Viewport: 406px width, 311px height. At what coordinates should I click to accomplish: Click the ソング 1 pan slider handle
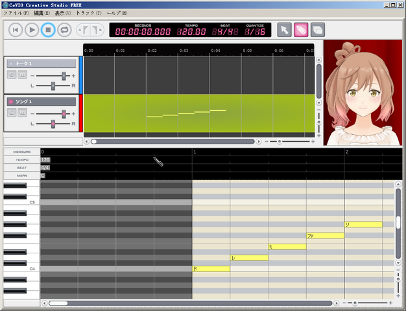pyautogui.click(x=53, y=124)
